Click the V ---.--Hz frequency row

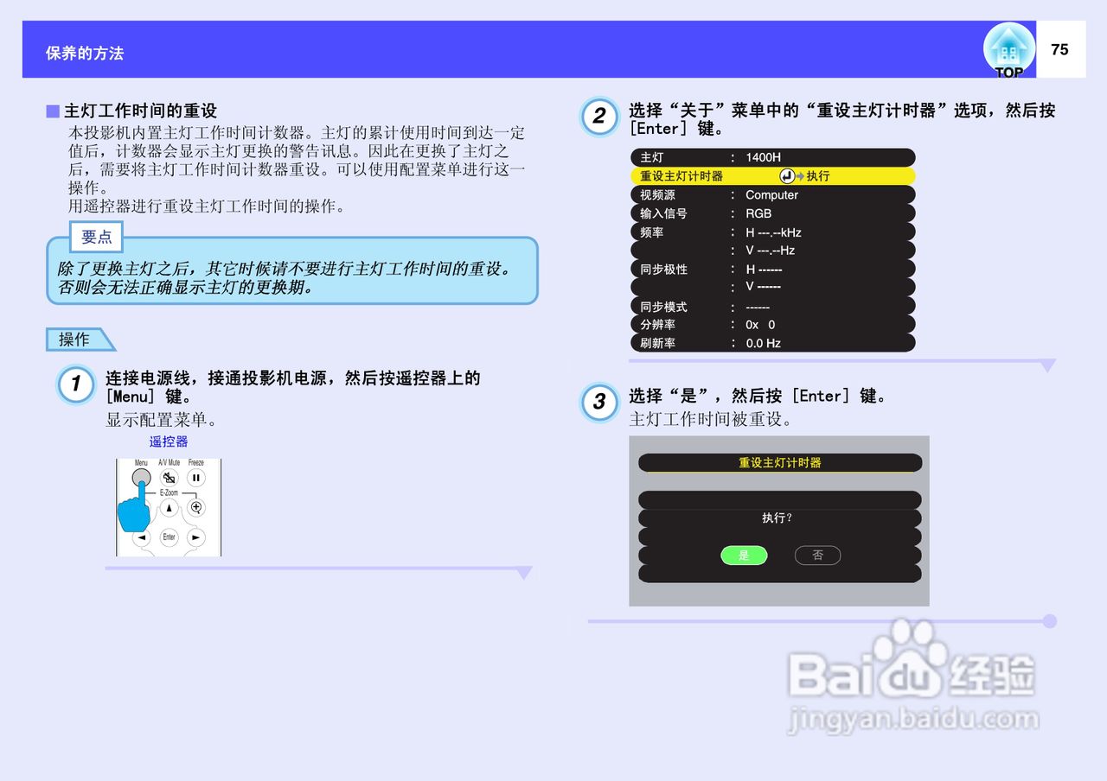(x=772, y=251)
